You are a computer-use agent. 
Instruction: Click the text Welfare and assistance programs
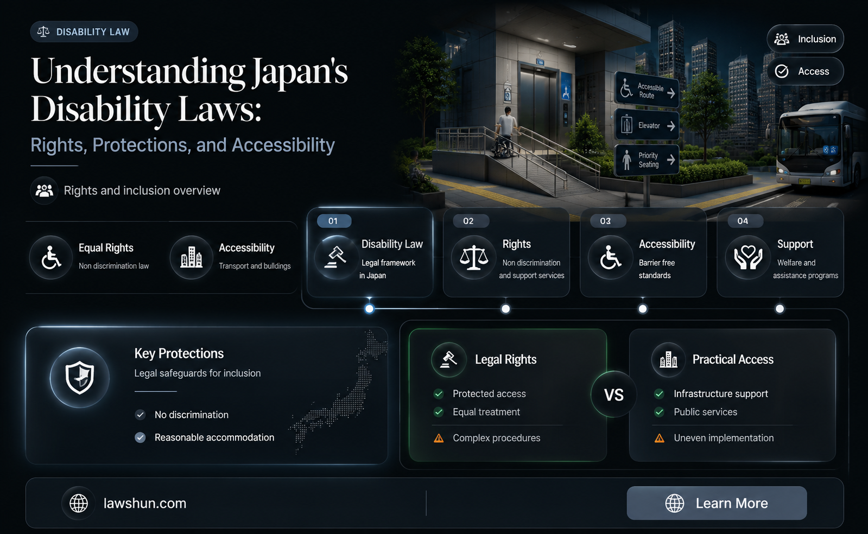pyautogui.click(x=806, y=269)
